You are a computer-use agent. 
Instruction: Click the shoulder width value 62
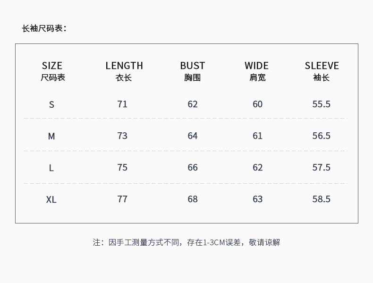click(257, 167)
